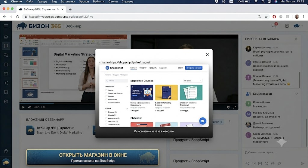Screen dimensions: 308x168
Task: Select the Продукт tab in ShopScript
Action: [x=143, y=68]
